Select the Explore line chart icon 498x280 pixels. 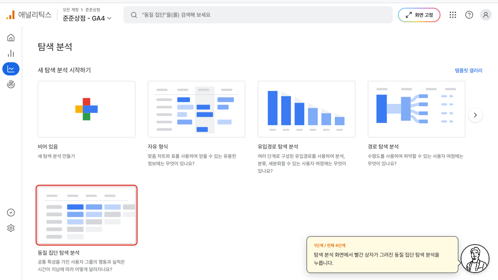click(11, 69)
